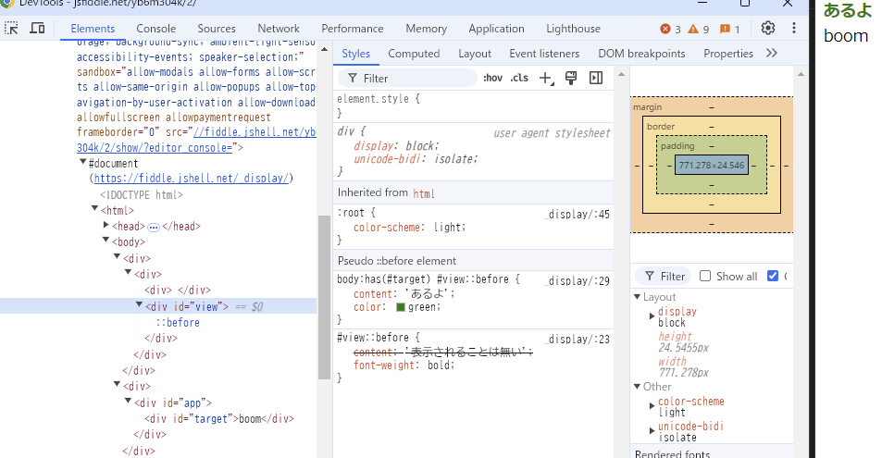Screen dimensions: 882x458
Task: Toggle rendering emulations paintbrush icon
Action: 571,79
